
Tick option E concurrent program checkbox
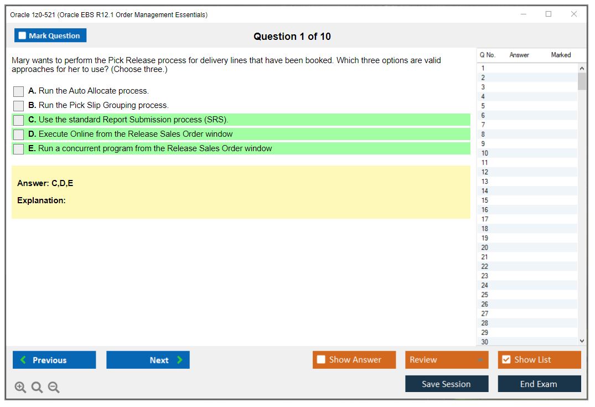click(x=18, y=149)
